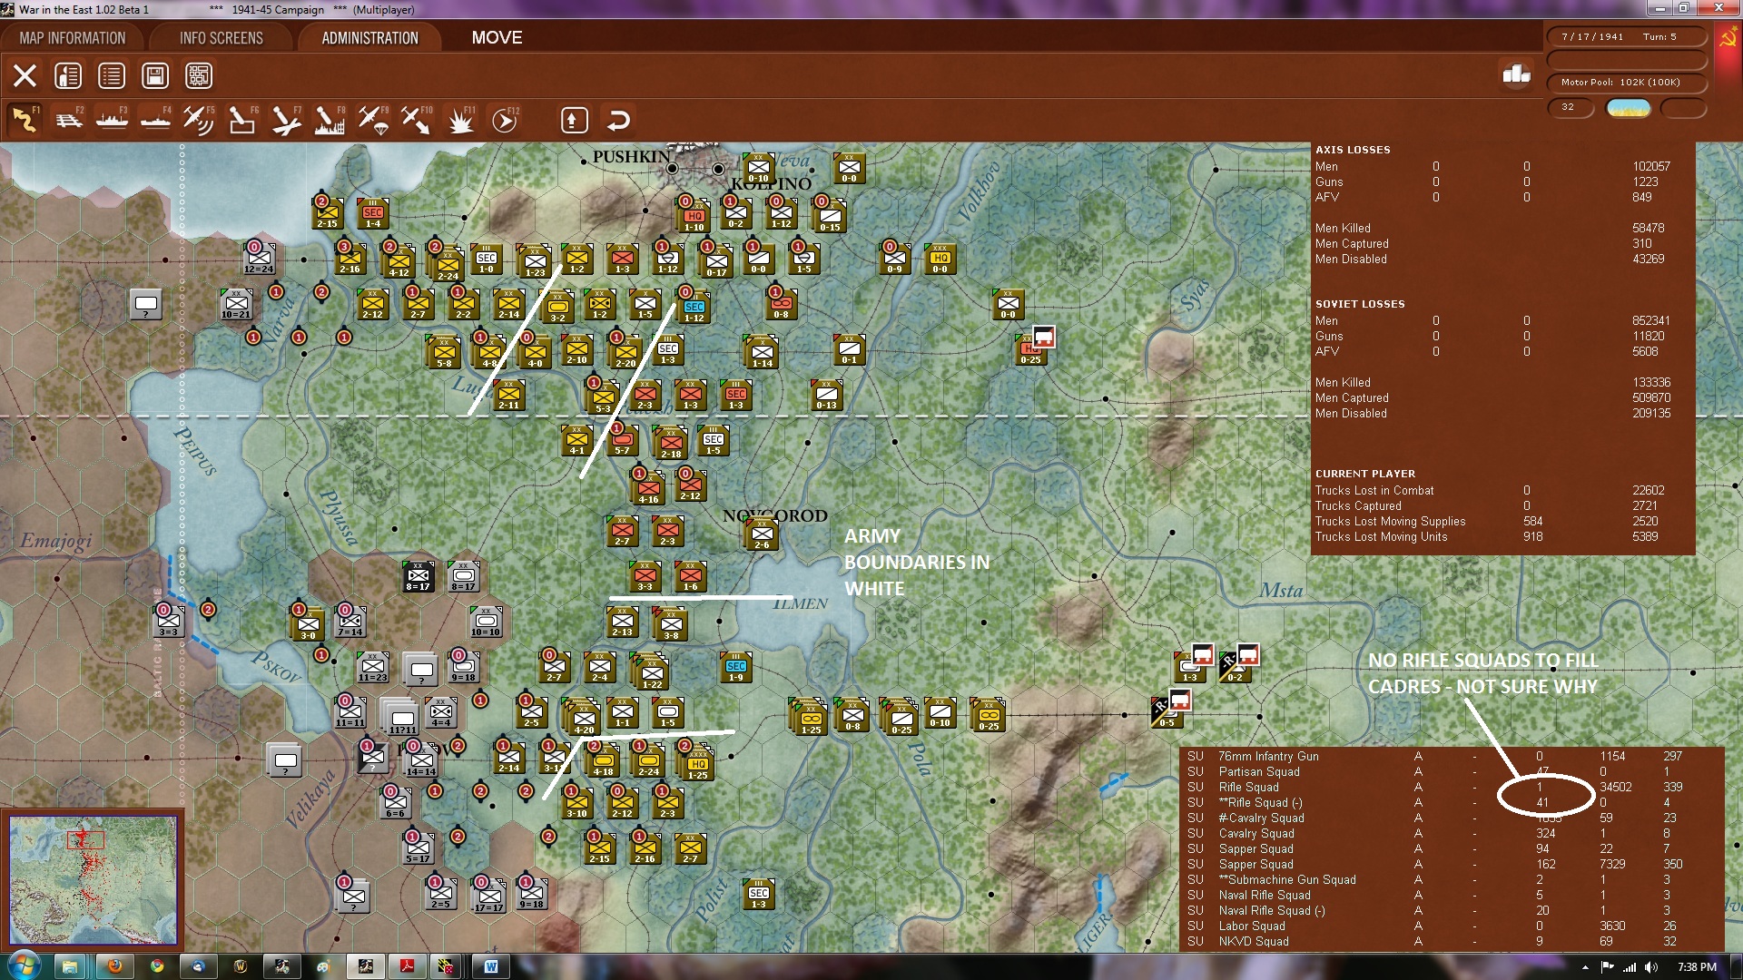The width and height of the screenshot is (1743, 980).
Task: Select the HQ 1-25 unit counter
Action: 696,764
